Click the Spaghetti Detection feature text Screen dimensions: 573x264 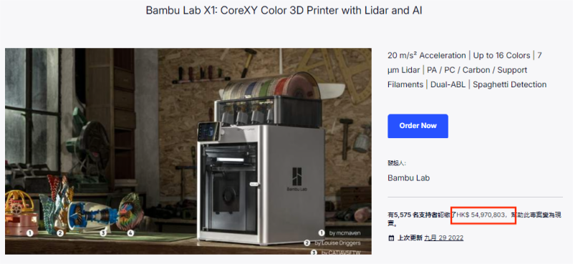pyautogui.click(x=510, y=84)
